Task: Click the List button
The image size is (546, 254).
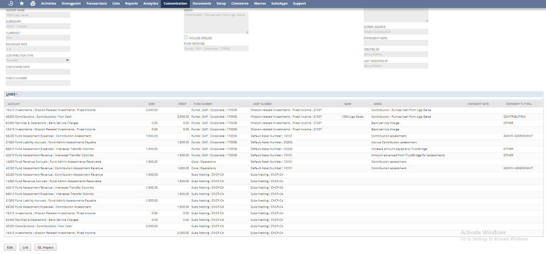Action: [x=25, y=248]
